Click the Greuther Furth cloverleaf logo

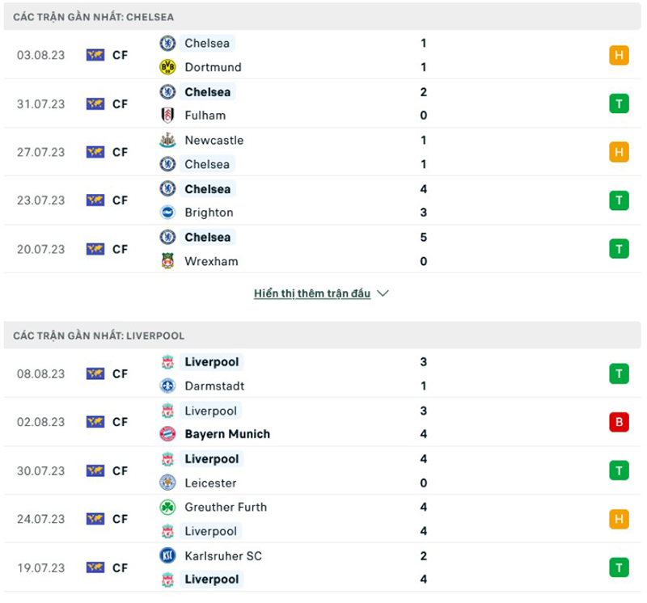pyautogui.click(x=169, y=507)
